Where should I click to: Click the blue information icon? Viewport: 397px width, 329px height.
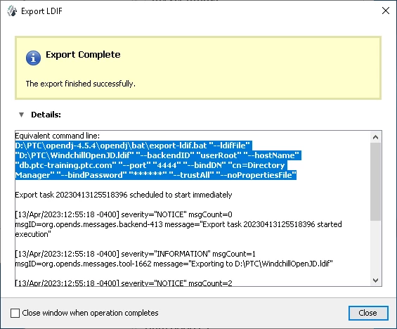point(33,58)
